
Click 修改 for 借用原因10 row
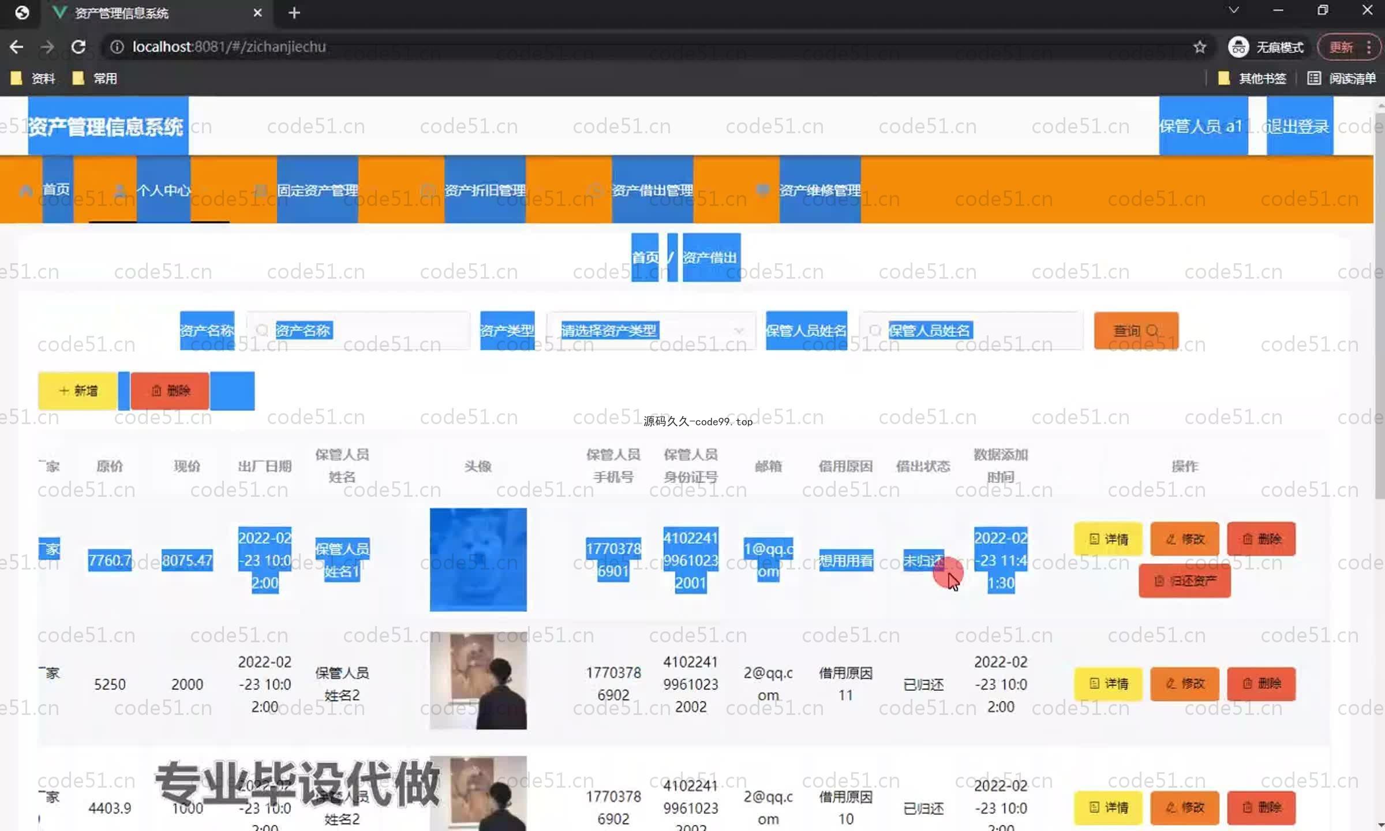tap(1185, 807)
